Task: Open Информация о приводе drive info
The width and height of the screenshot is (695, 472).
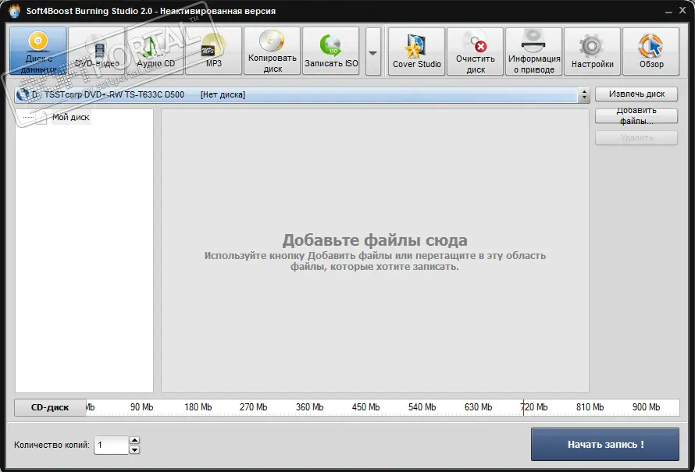Action: (x=534, y=51)
